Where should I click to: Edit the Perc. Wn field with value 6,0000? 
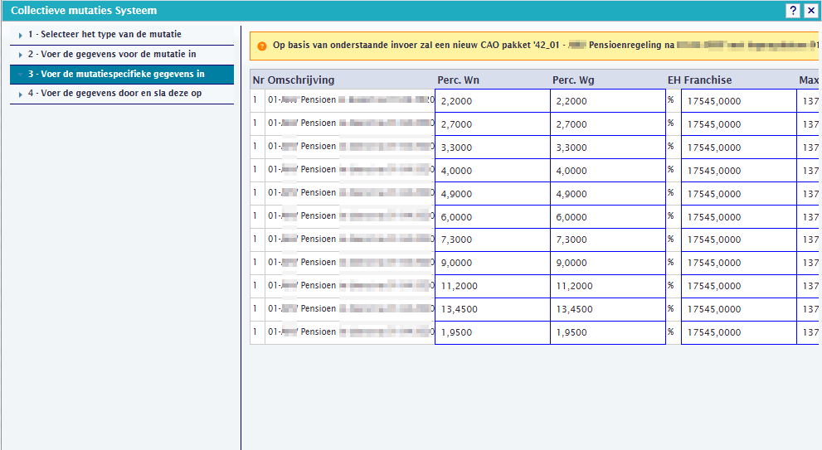click(493, 216)
